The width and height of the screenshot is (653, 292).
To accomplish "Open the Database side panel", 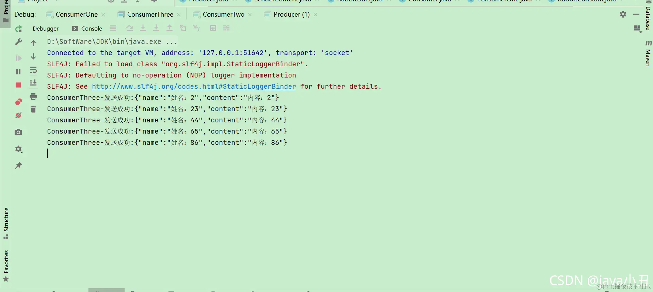I will [x=648, y=16].
